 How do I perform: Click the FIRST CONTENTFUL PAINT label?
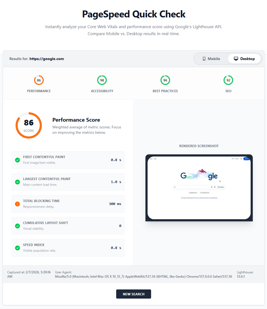click(x=44, y=157)
